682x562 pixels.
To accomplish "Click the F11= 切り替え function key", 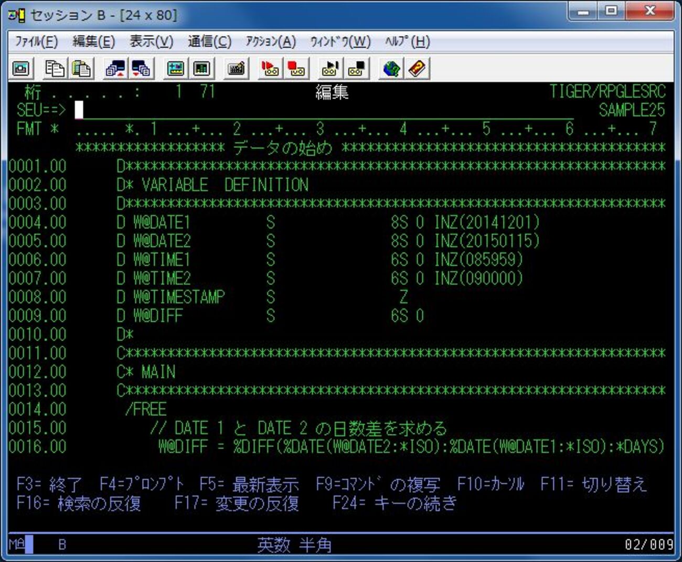I will [x=593, y=484].
